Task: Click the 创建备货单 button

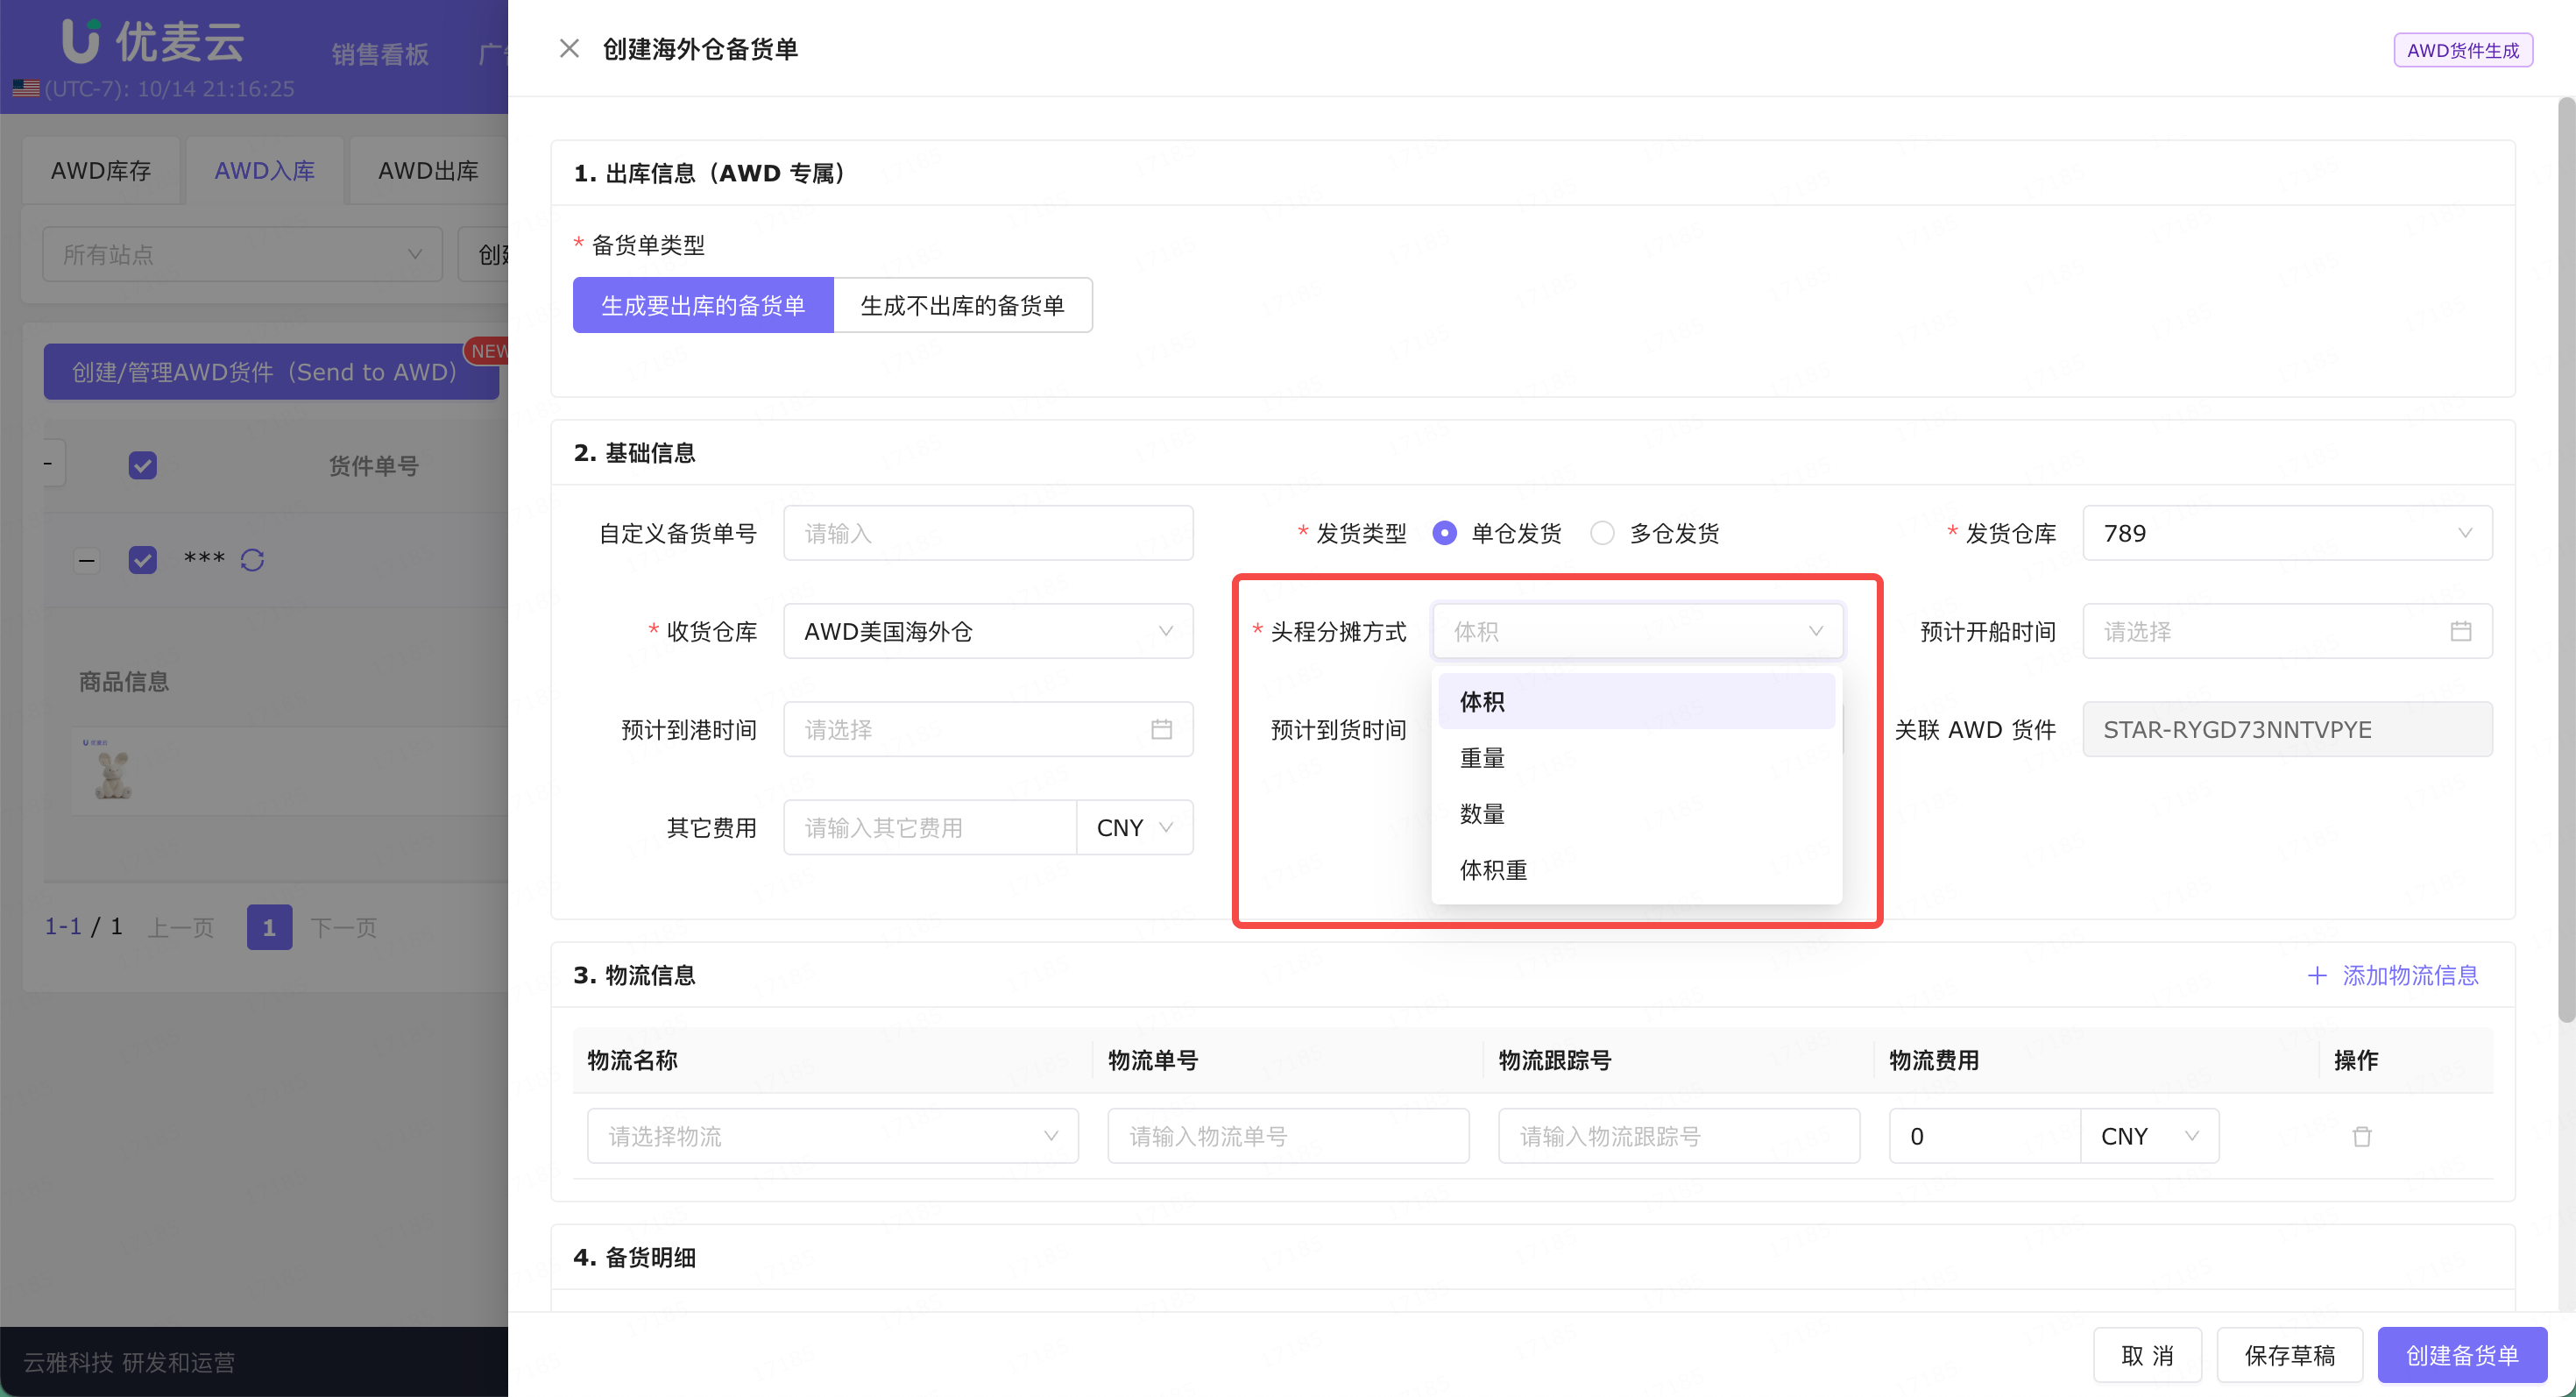Action: tap(2461, 1355)
